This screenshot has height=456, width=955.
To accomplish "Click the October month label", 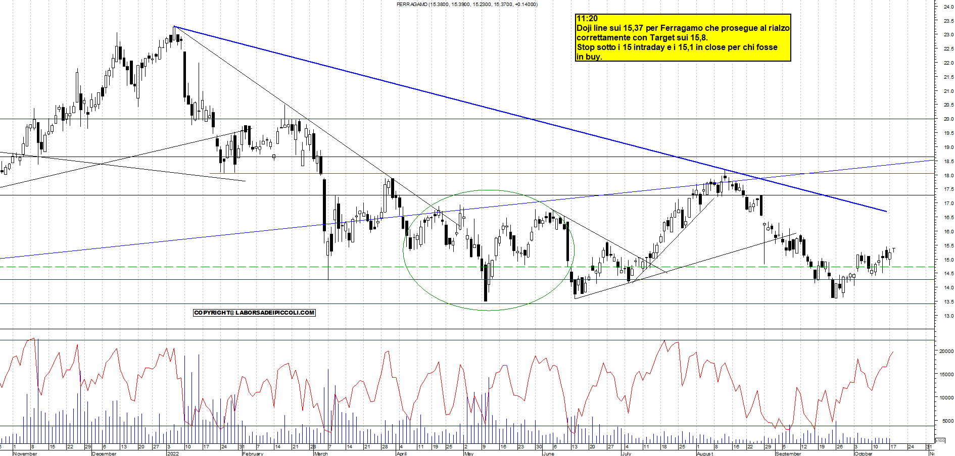I will point(863,453).
